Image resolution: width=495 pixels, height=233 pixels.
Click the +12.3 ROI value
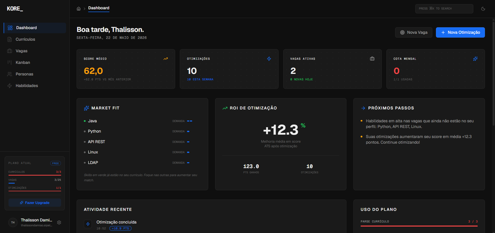(281, 130)
